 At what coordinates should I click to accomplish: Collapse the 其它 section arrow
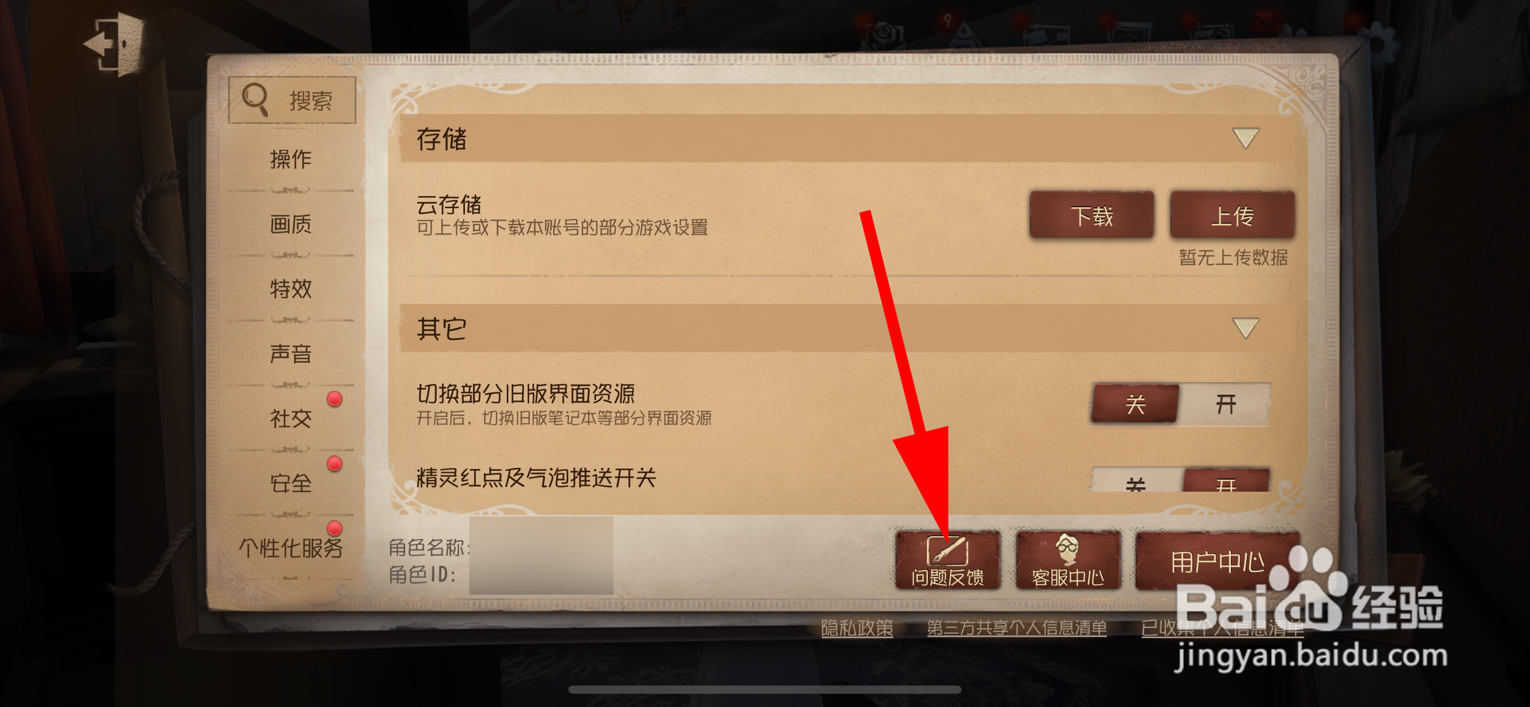(1245, 328)
